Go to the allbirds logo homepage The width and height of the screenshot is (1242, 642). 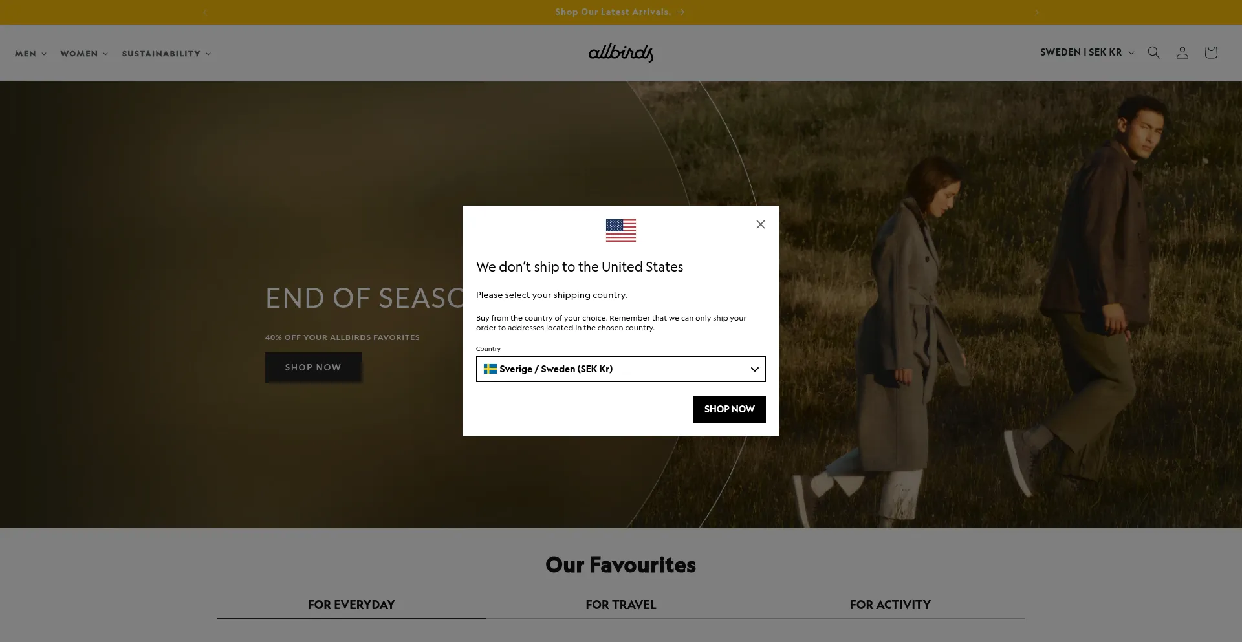621,52
